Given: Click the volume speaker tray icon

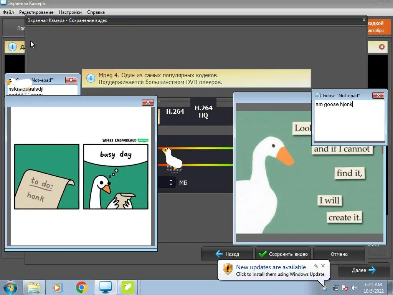Looking at the screenshot, I should click(354, 288).
